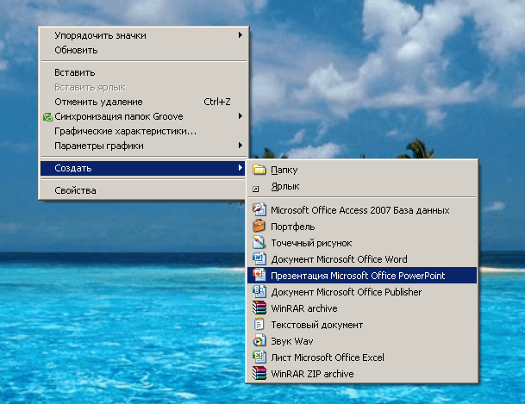Select Отменить удаление

[144, 102]
